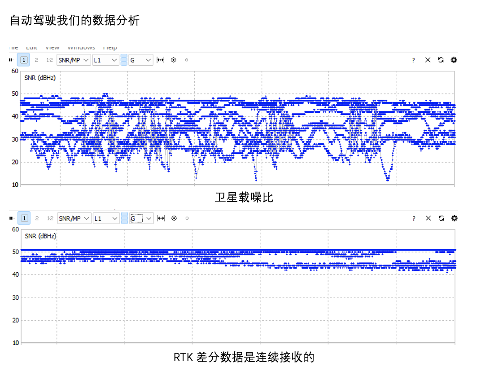This screenshot has width=481, height=389.
Task: Open the Windows menu
Action: [x=81, y=48]
